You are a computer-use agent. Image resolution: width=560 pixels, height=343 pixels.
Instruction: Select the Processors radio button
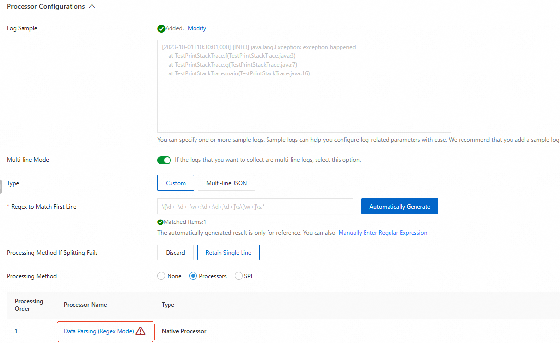[x=193, y=276]
